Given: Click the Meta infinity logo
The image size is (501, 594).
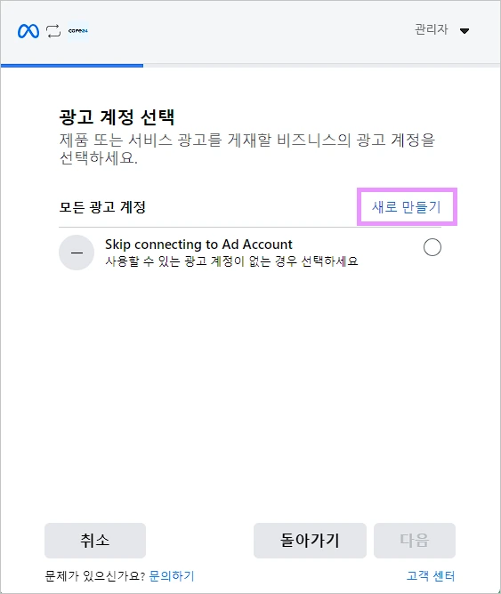Looking at the screenshot, I should [28, 31].
